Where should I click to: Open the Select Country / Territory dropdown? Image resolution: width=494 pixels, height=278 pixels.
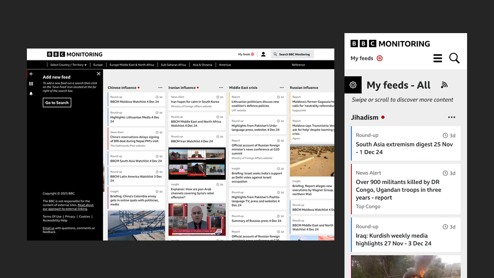[68, 64]
